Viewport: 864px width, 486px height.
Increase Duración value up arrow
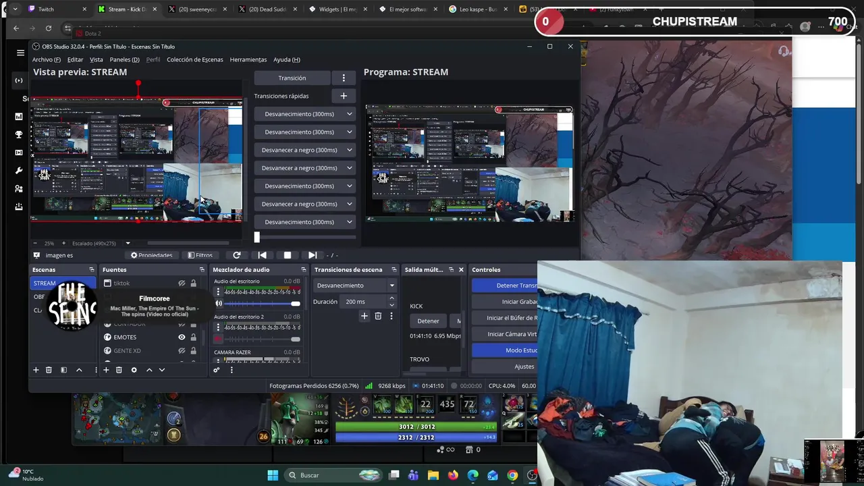pyautogui.click(x=391, y=298)
